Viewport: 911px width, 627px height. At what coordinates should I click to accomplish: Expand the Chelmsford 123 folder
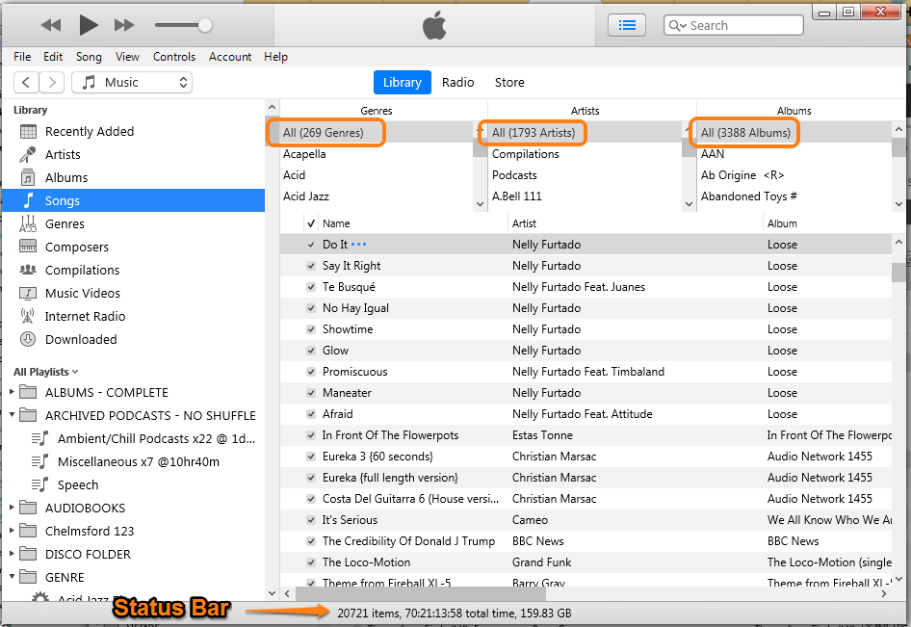(x=12, y=531)
